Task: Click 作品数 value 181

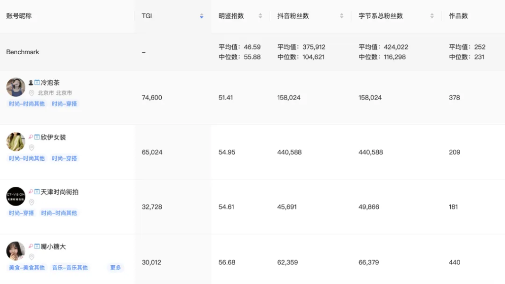Action: click(454, 207)
